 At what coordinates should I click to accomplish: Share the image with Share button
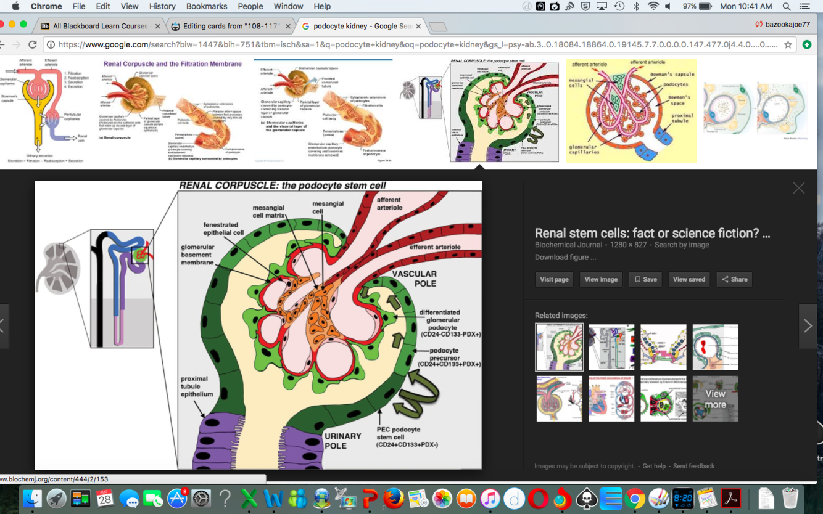tap(734, 279)
